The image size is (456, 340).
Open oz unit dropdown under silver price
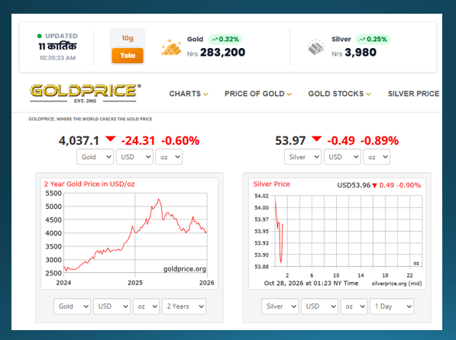pyautogui.click(x=377, y=157)
